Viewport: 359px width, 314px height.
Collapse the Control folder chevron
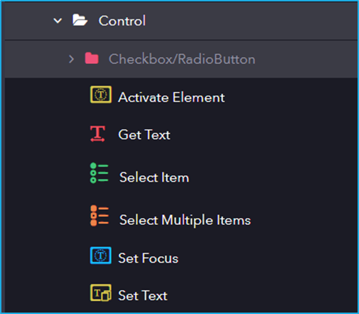58,21
